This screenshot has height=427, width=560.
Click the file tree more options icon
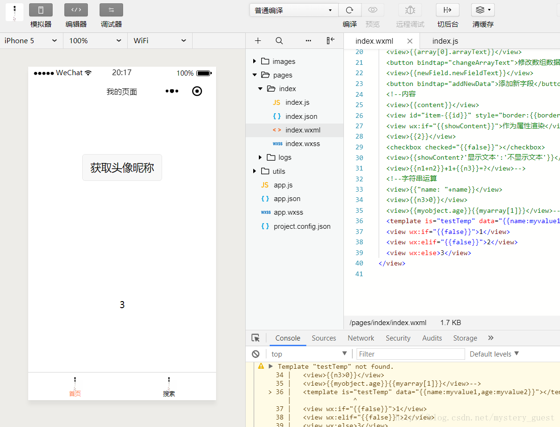308,41
